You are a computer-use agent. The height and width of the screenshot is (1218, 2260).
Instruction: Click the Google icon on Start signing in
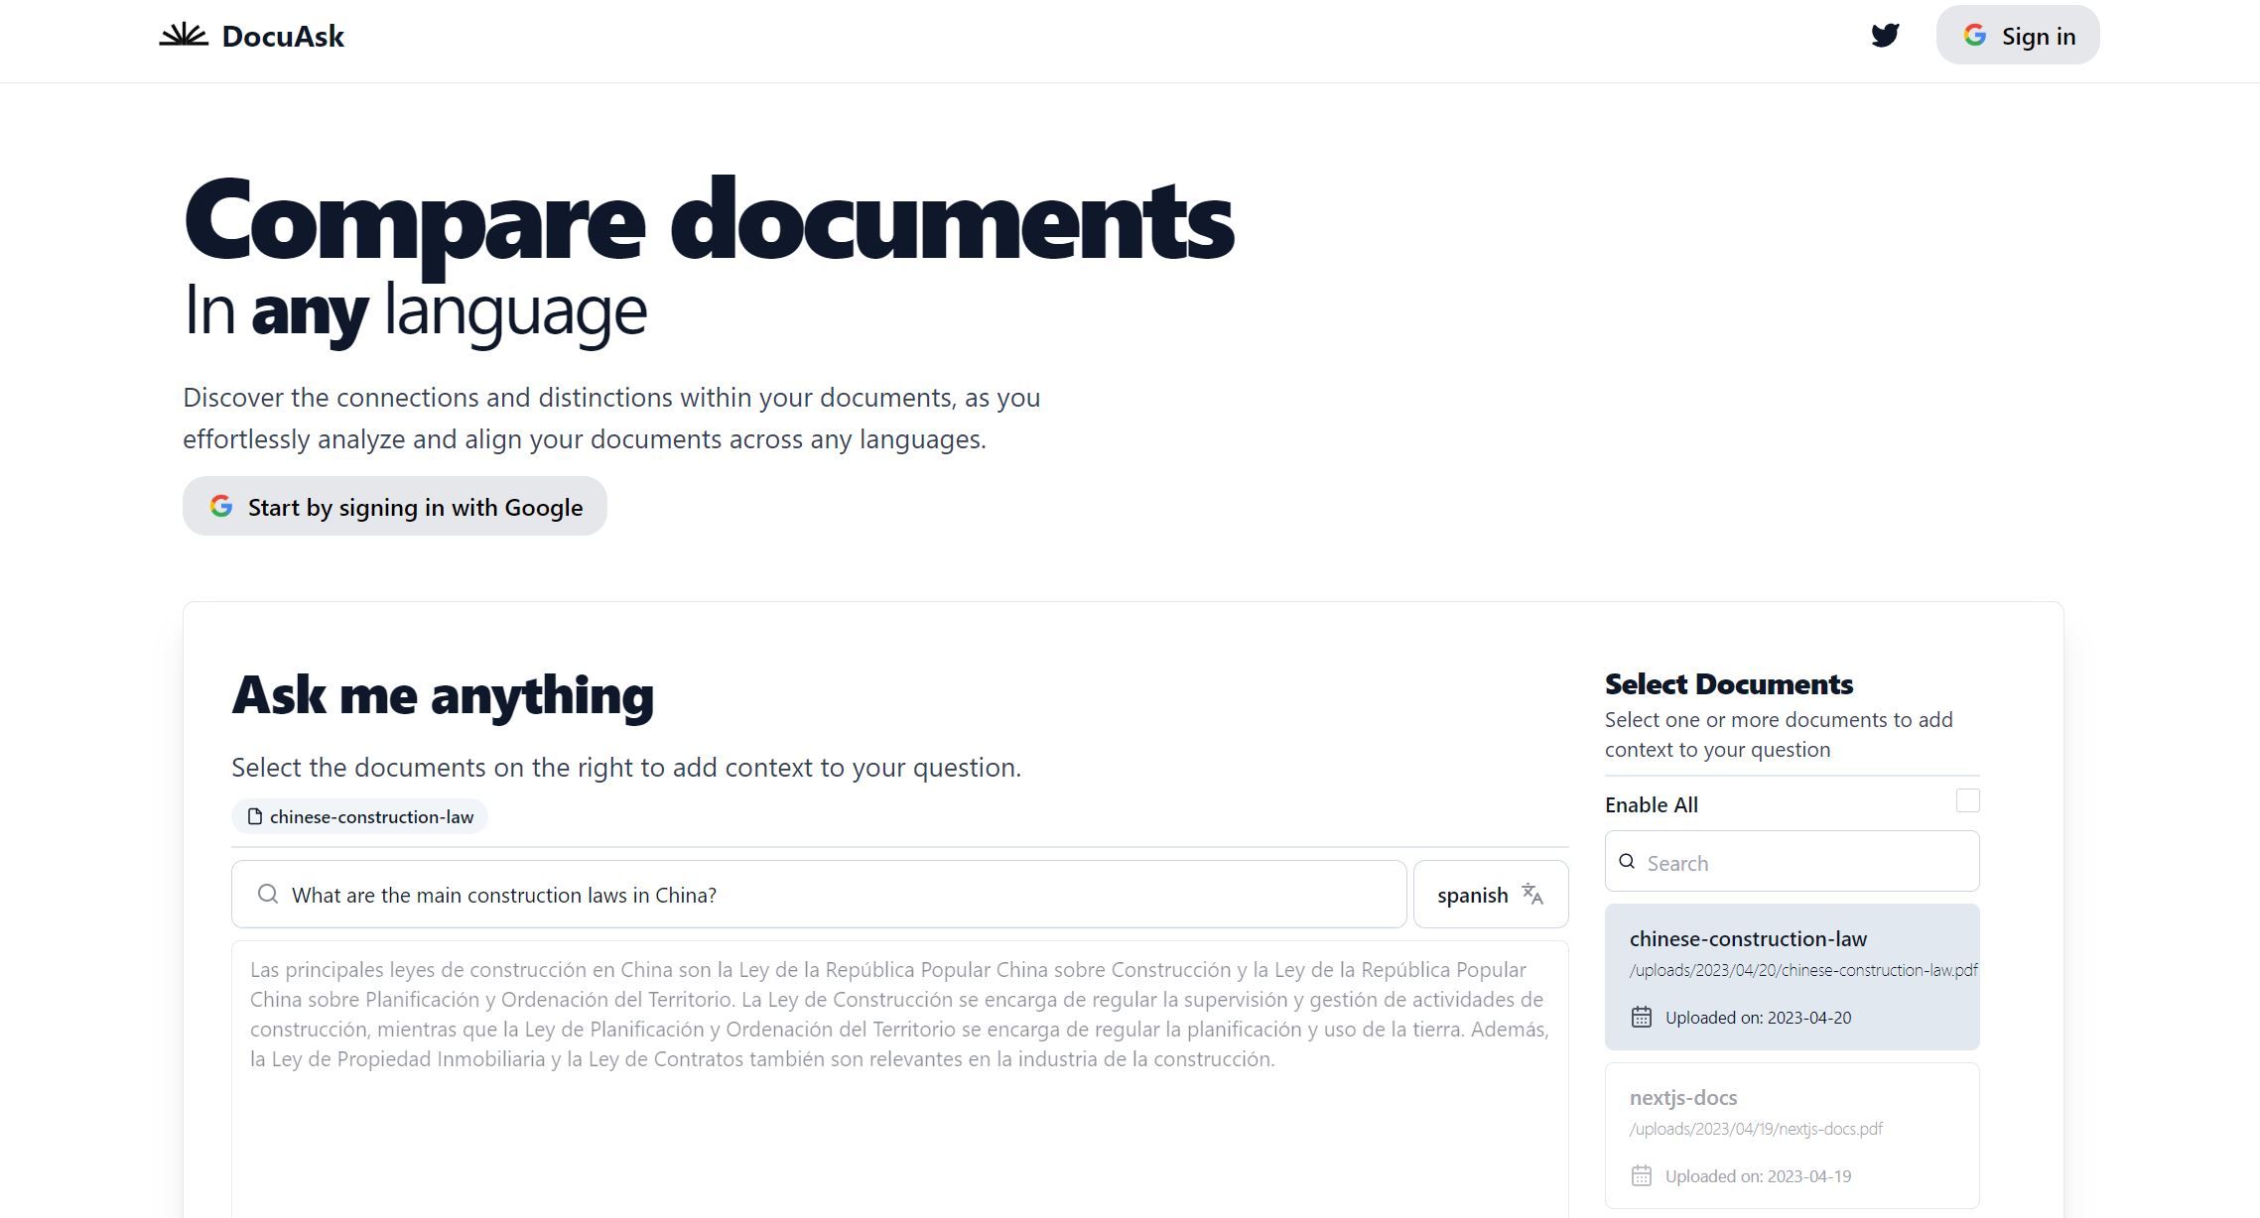pos(222,507)
